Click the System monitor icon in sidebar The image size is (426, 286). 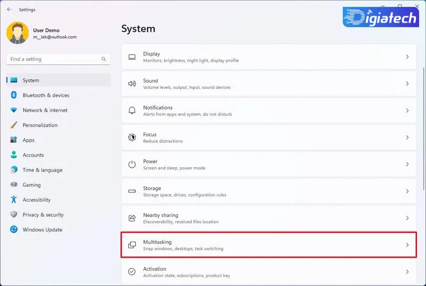(14, 80)
